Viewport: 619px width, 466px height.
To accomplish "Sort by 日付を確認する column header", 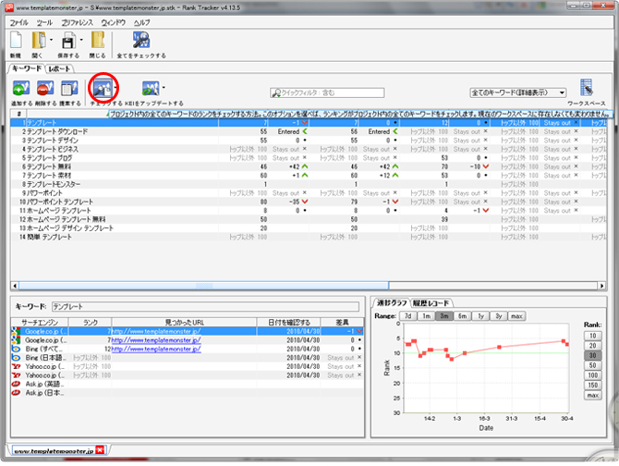I will (288, 323).
